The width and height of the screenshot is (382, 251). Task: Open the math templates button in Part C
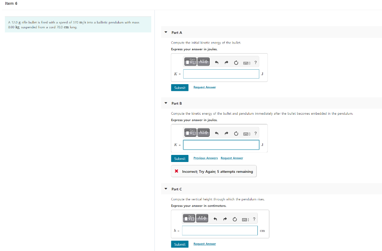click(x=189, y=218)
